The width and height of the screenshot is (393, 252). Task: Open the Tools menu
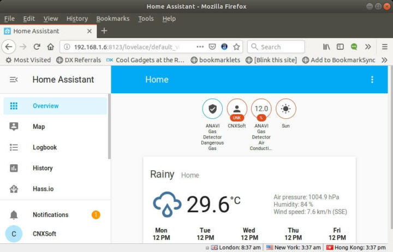click(x=146, y=19)
